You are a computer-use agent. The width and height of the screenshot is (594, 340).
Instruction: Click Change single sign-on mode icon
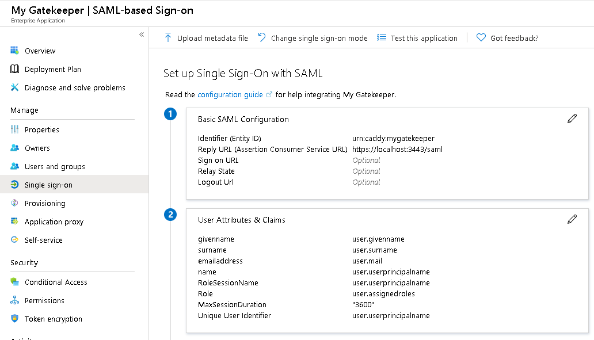coord(262,38)
